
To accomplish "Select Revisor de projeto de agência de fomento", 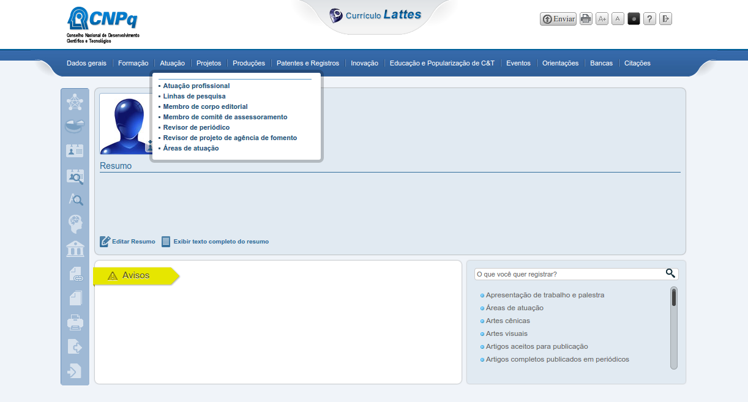I will point(230,138).
